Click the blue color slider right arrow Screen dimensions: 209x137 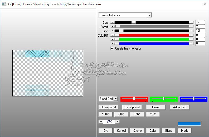coord(191,44)
